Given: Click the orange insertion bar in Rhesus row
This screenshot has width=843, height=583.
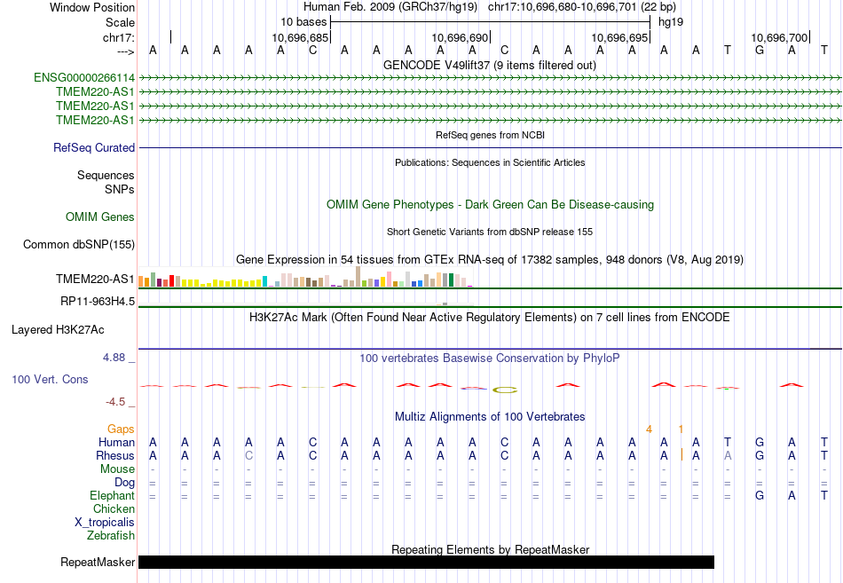Looking at the screenshot, I should (x=681, y=455).
